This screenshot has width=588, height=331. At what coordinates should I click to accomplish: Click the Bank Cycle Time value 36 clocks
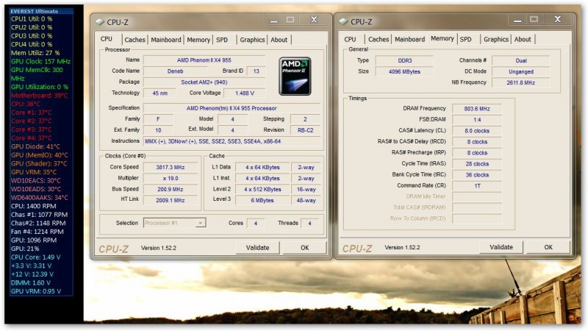click(x=477, y=175)
